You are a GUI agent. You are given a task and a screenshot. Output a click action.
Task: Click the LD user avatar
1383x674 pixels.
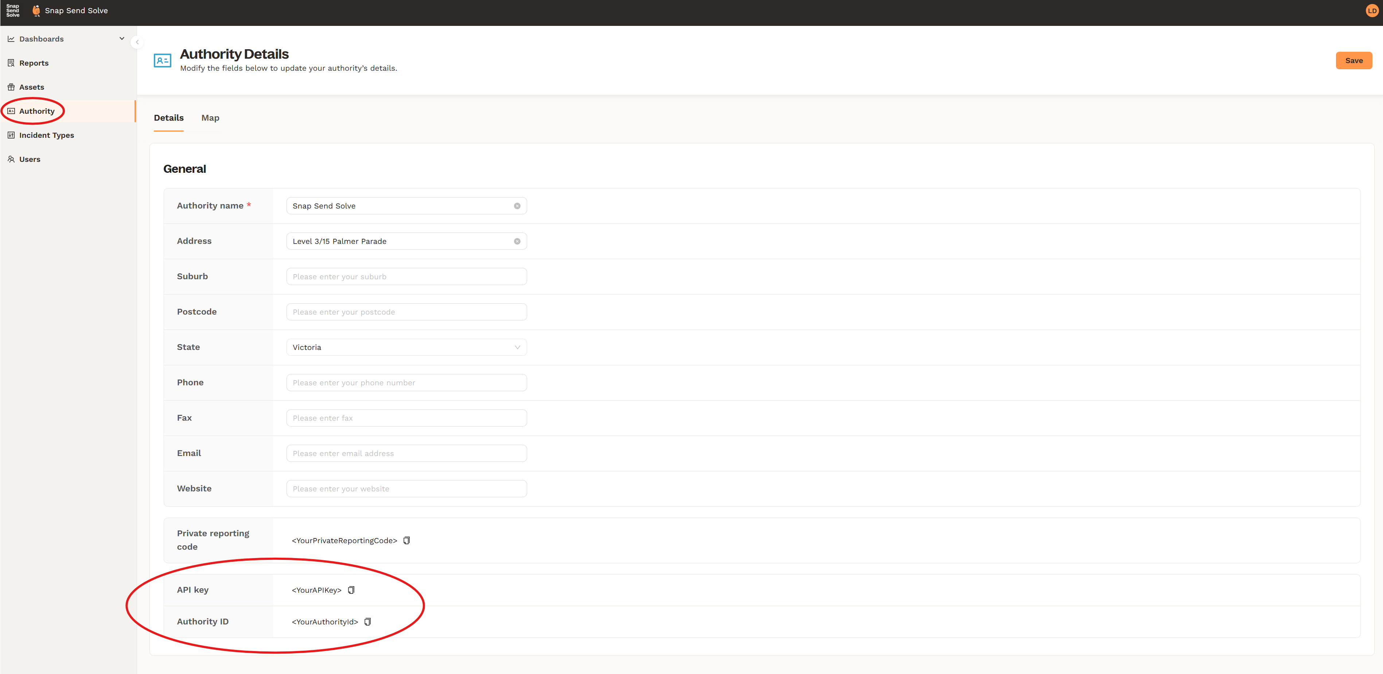click(1371, 11)
